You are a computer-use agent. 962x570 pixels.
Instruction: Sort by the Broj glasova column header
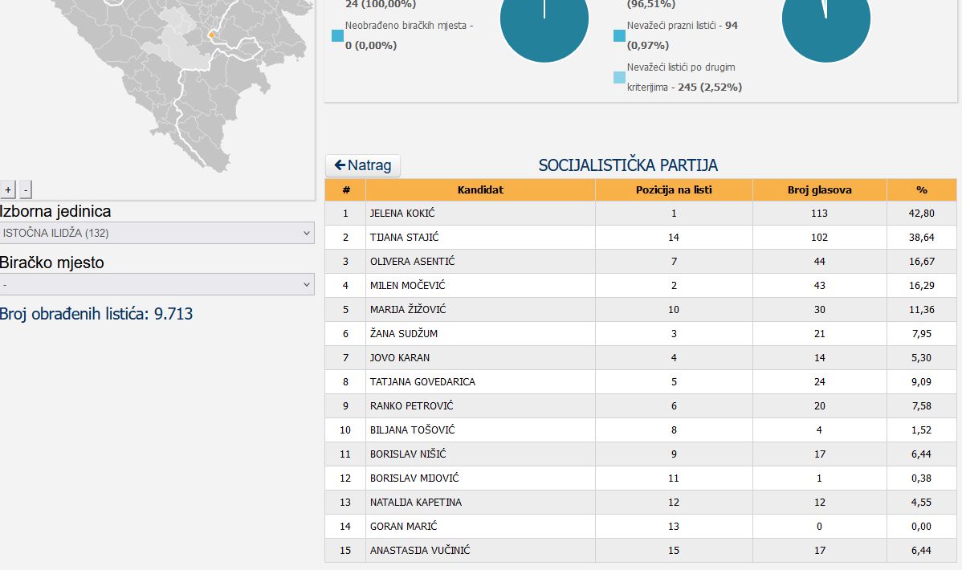click(x=820, y=190)
